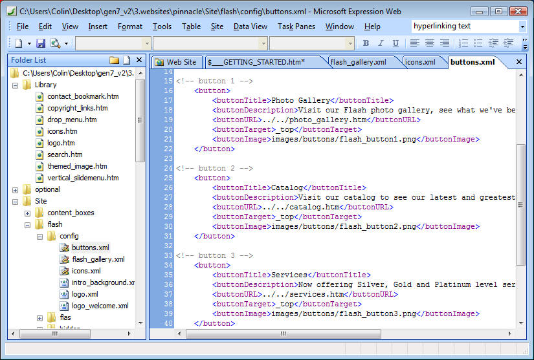Switch to the flash_gallery.xml tab
Screen dimensions: 534x360
tap(358, 62)
